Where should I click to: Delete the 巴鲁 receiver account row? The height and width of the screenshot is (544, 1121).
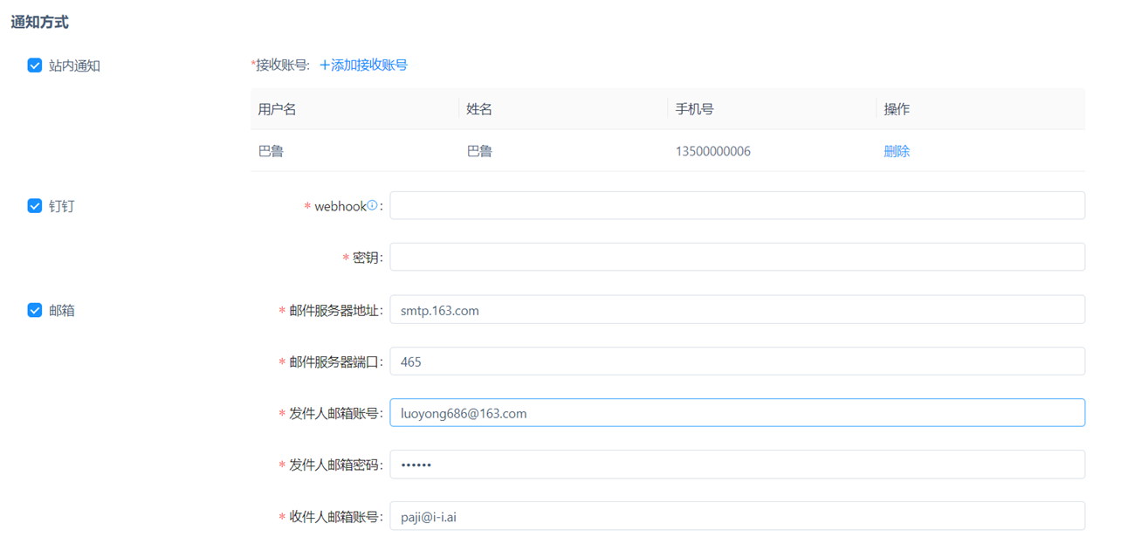click(897, 151)
